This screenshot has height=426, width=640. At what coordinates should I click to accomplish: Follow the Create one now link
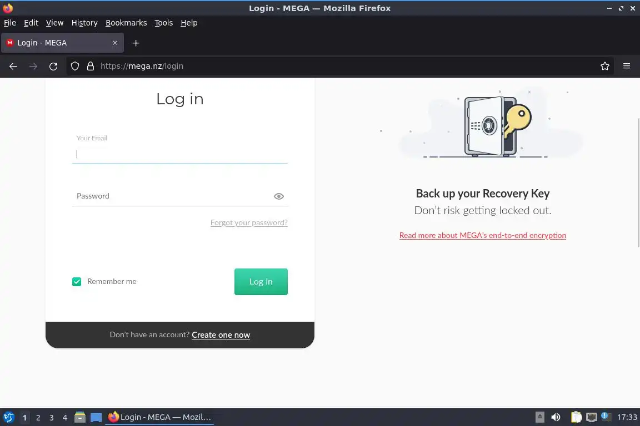pyautogui.click(x=221, y=334)
